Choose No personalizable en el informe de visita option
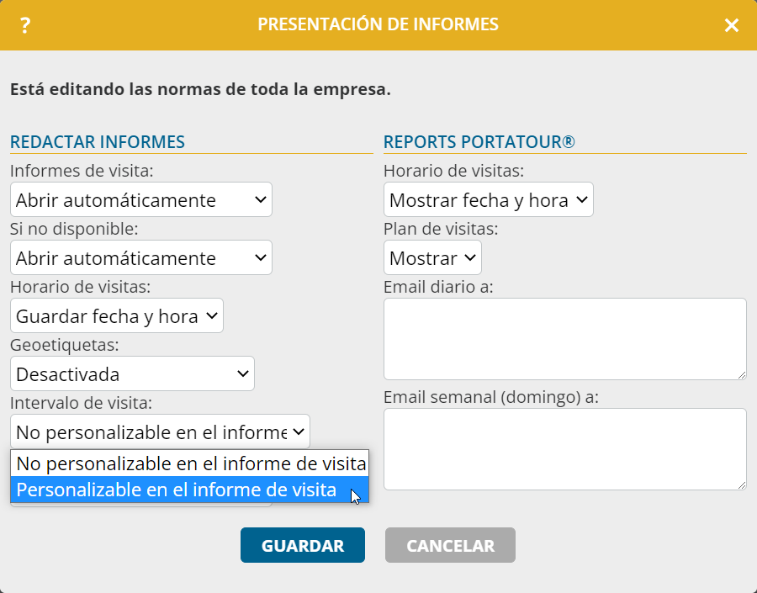The image size is (757, 593). [190, 463]
